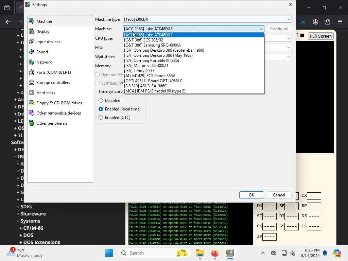Click the Configure machine button
The width and height of the screenshot is (348, 261).
coord(279,29)
